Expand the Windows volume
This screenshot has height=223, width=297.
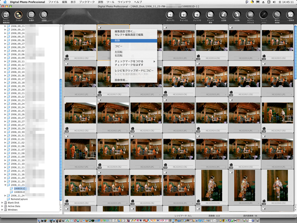(x=2, y=210)
